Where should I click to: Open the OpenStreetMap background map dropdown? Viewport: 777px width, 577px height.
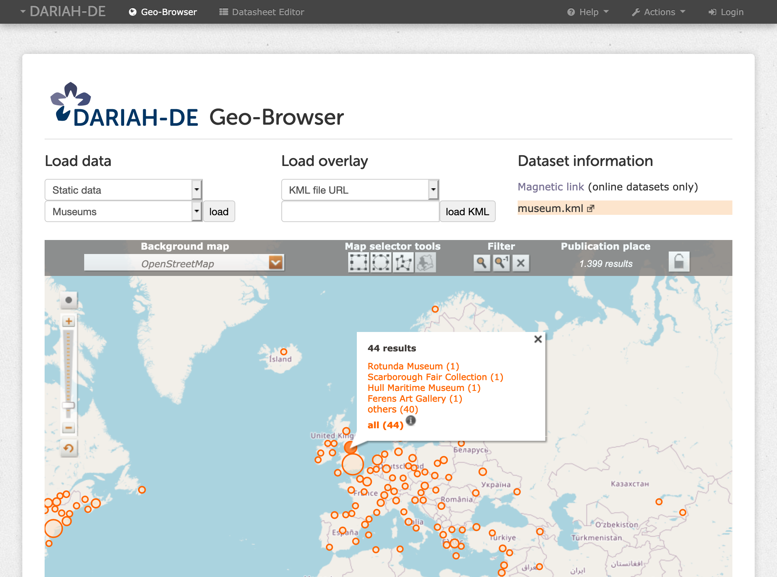[184, 263]
